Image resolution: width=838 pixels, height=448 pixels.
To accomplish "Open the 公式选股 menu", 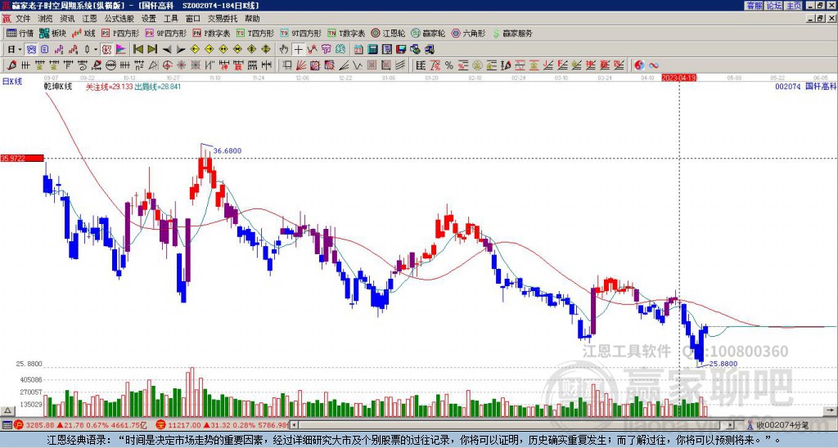I will (119, 19).
